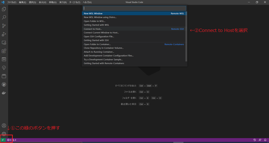The width and height of the screenshot is (269, 143).
Task: Click the 最近開いた項目 label
Action: (129, 104)
